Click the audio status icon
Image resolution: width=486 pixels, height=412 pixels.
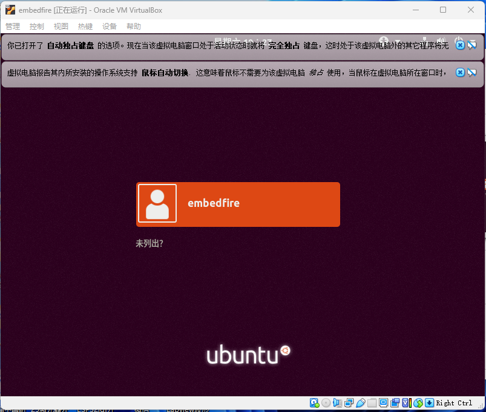click(x=337, y=403)
